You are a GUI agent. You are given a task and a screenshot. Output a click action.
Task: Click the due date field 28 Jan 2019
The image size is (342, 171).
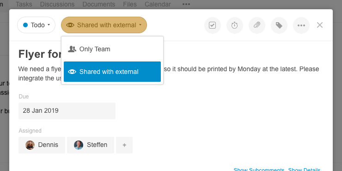(67, 111)
